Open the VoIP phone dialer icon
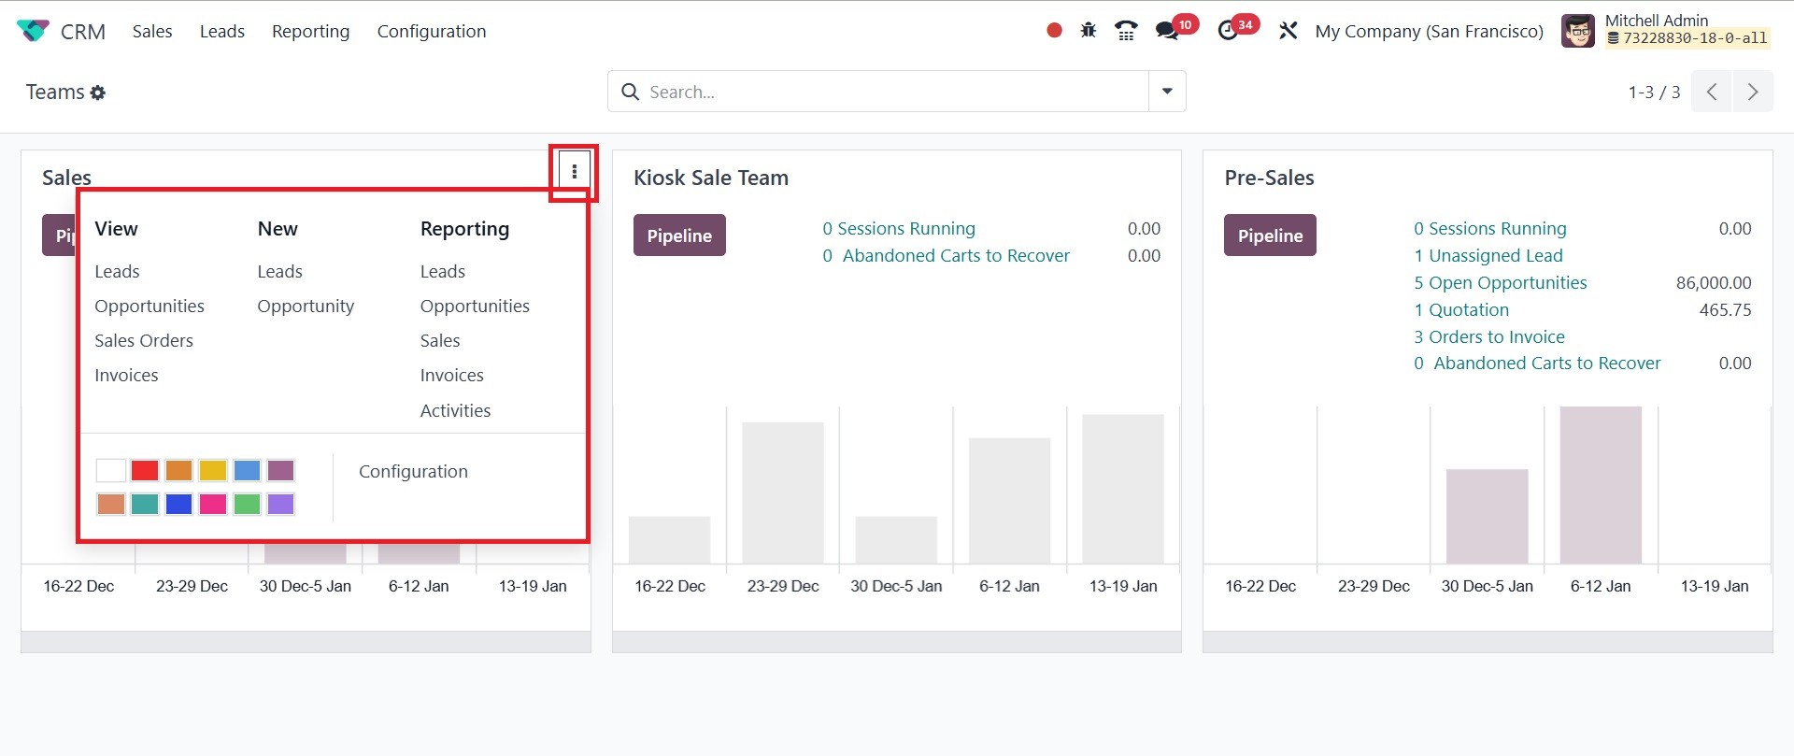 pos(1126,31)
